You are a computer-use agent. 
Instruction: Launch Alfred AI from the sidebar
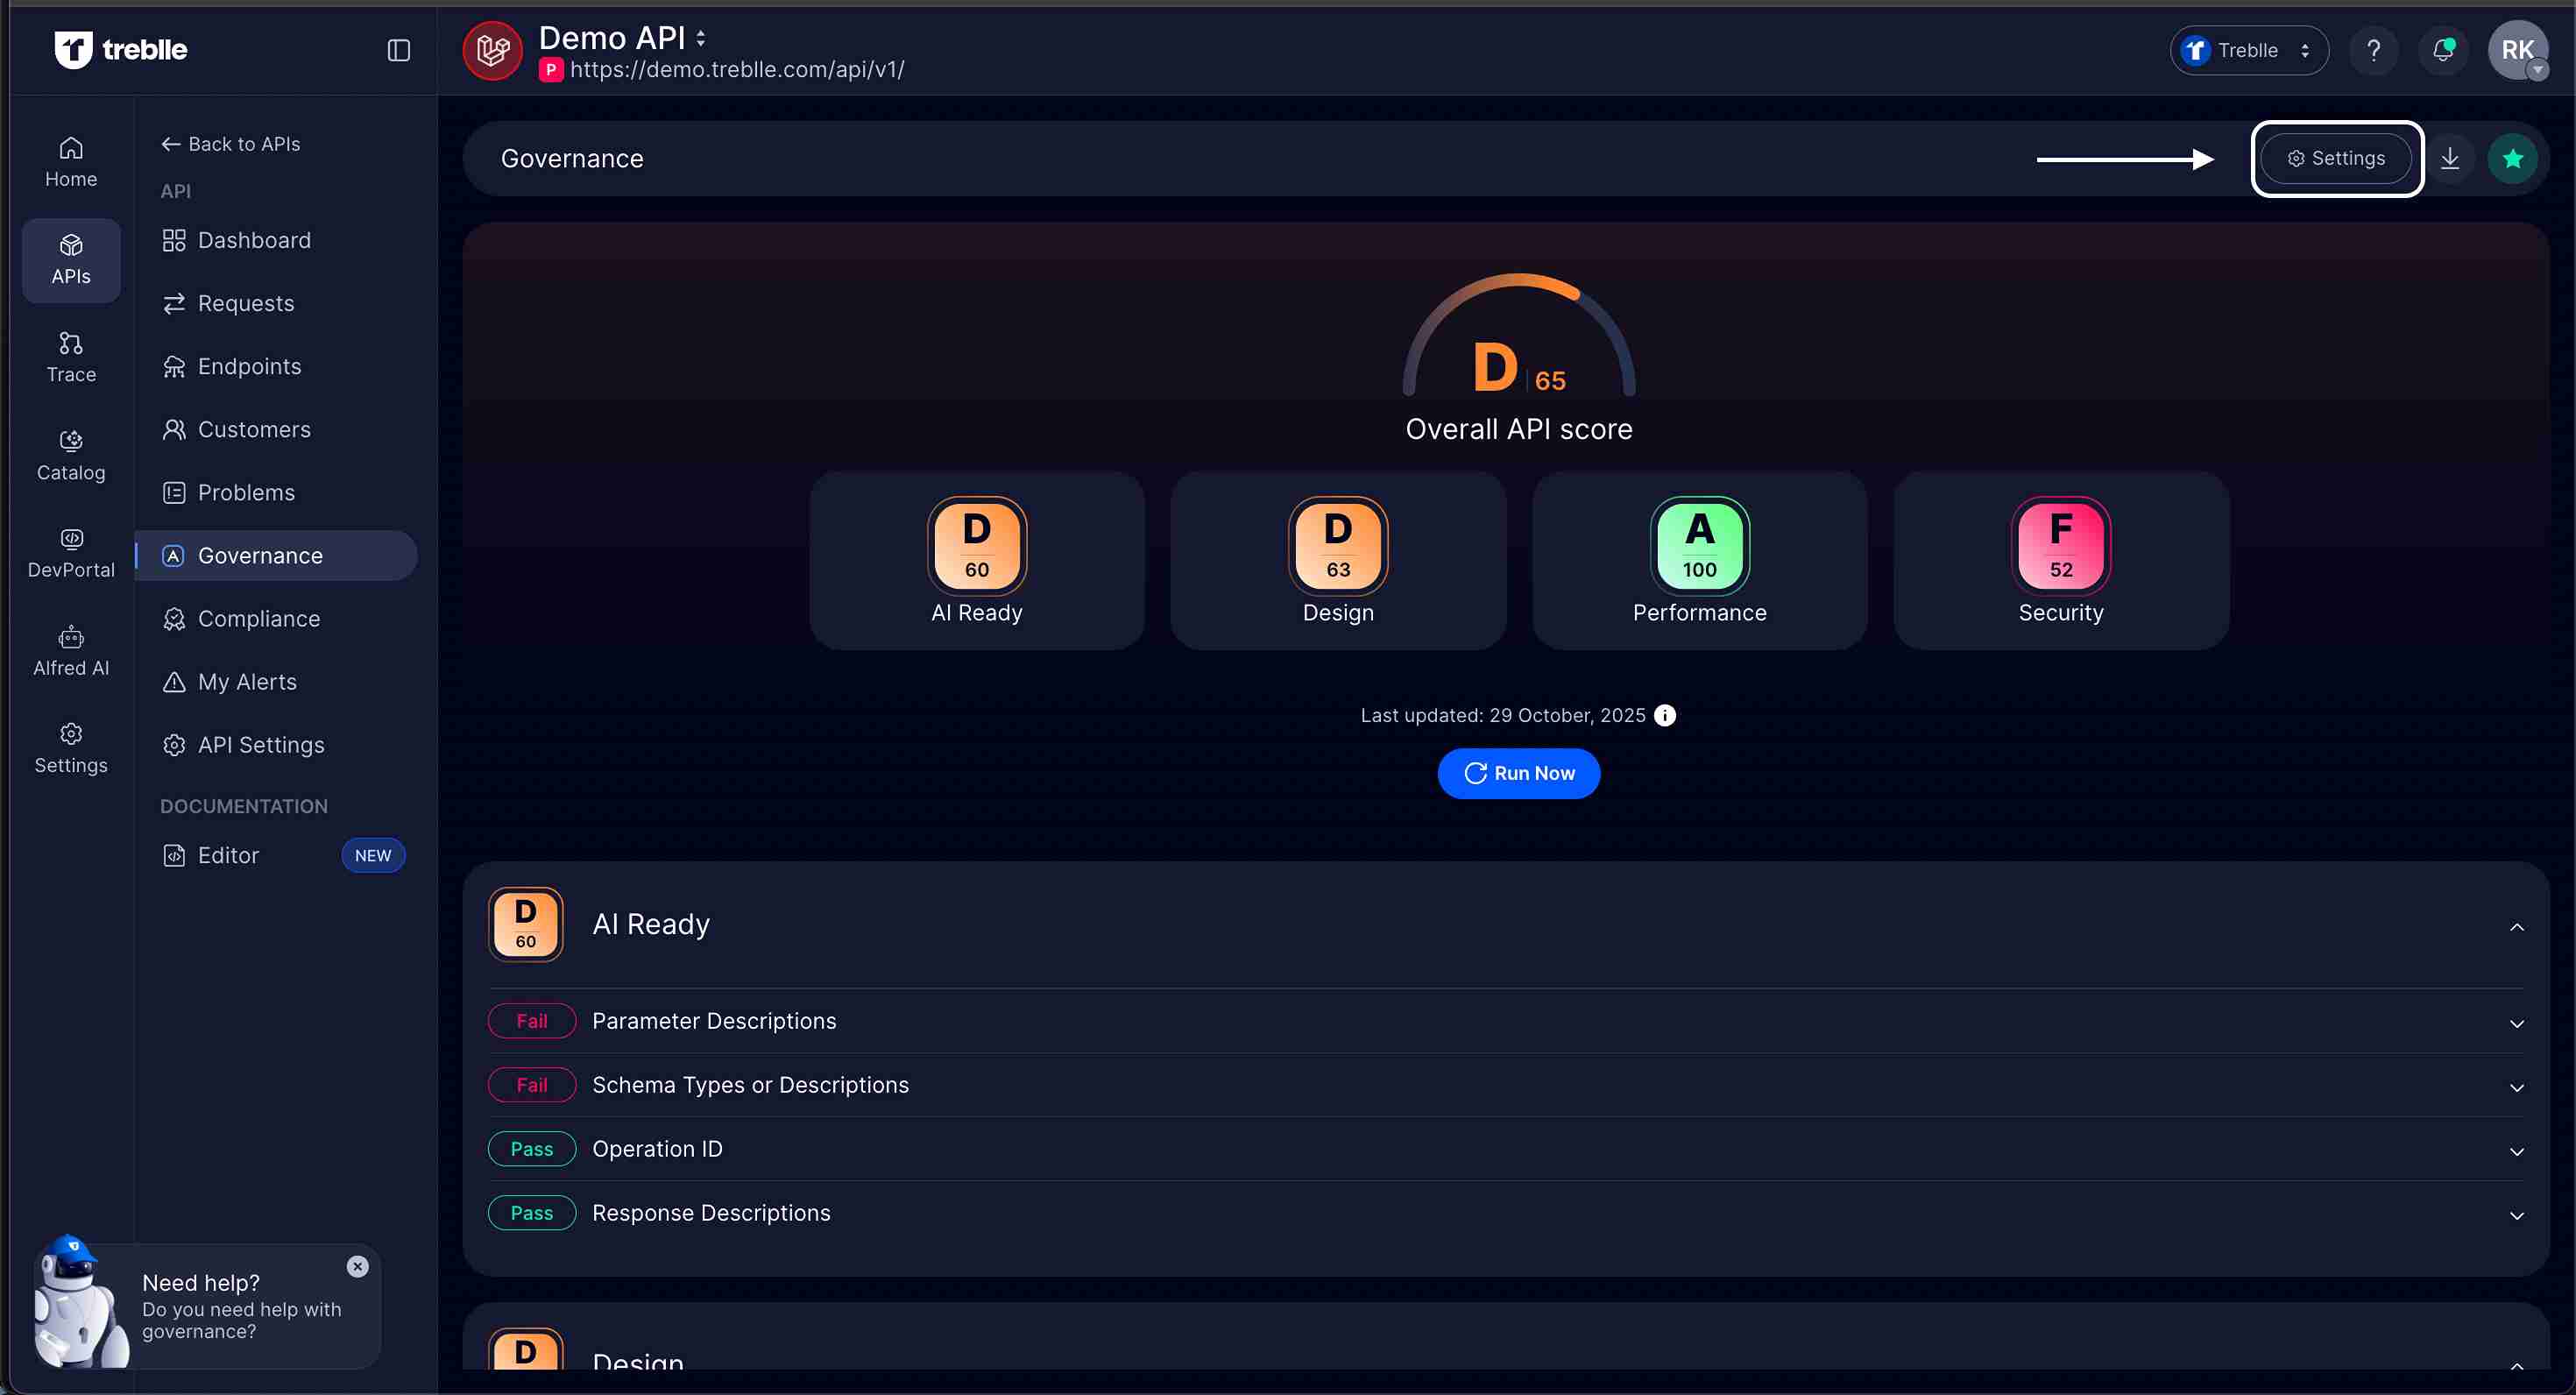pos(70,649)
